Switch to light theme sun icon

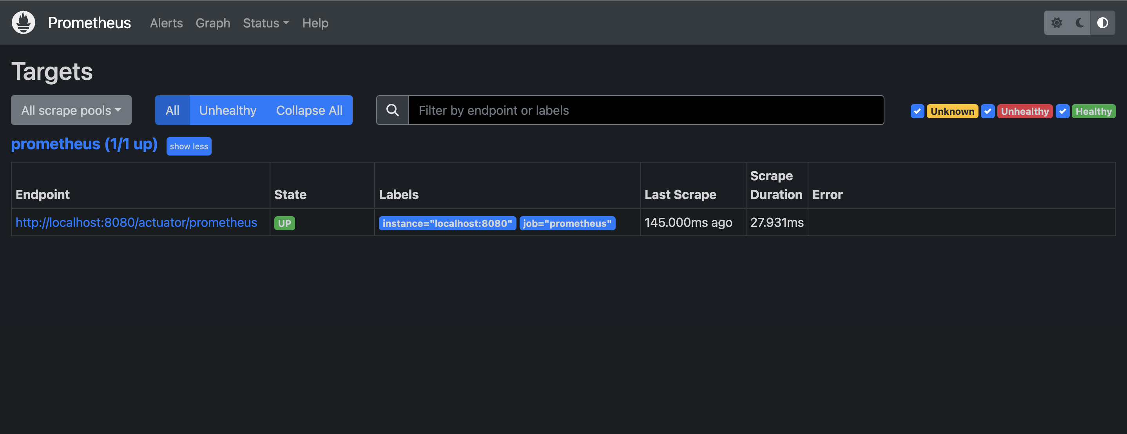[1056, 23]
